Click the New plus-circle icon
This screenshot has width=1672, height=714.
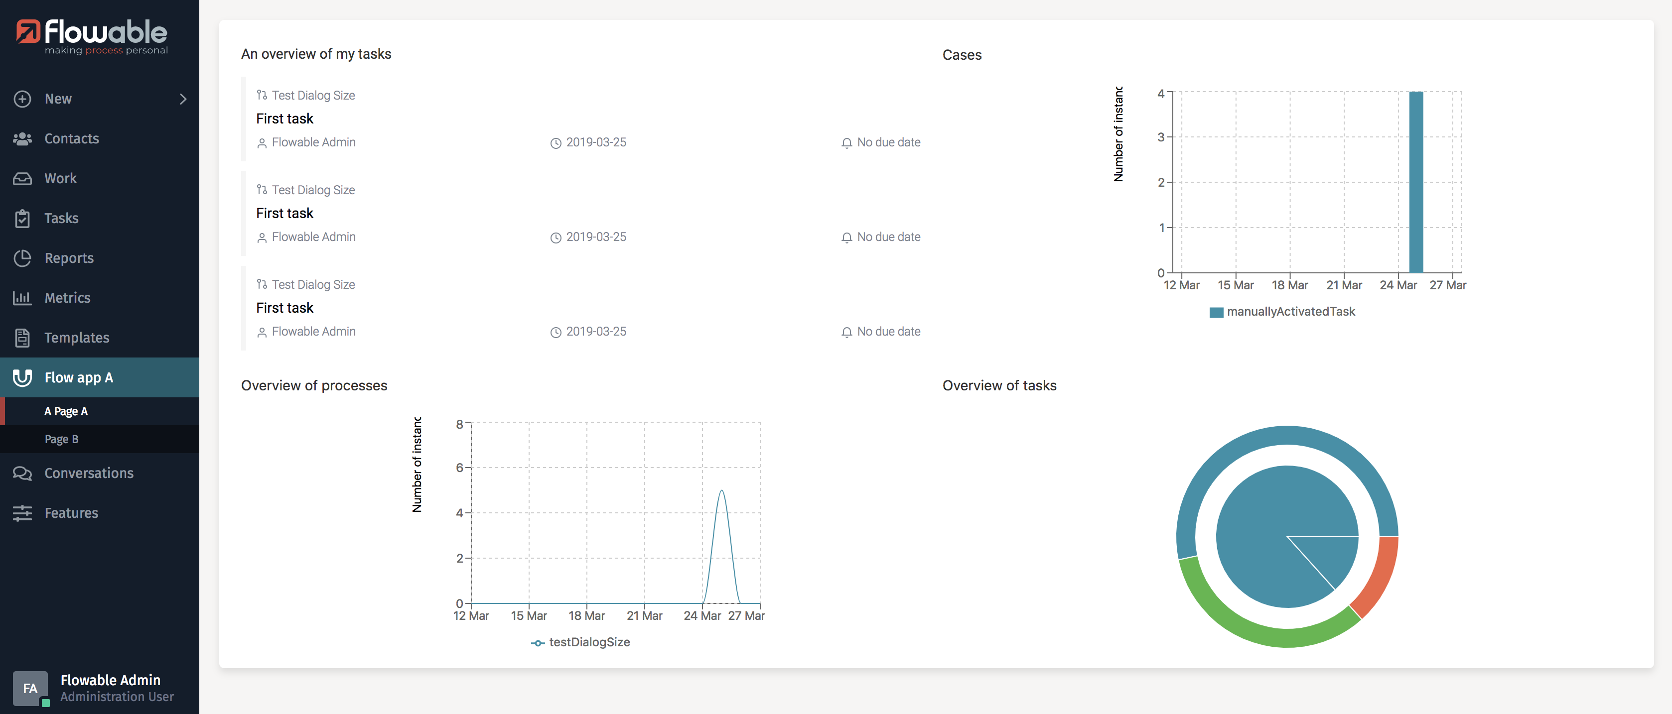(22, 99)
